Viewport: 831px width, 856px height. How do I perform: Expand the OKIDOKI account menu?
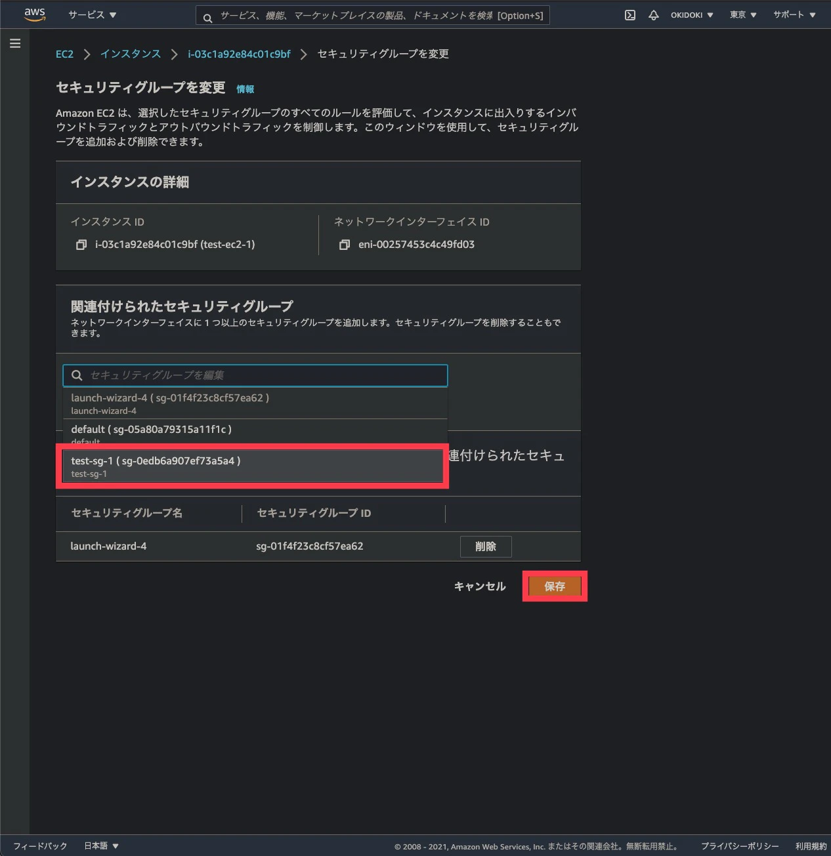pyautogui.click(x=692, y=15)
